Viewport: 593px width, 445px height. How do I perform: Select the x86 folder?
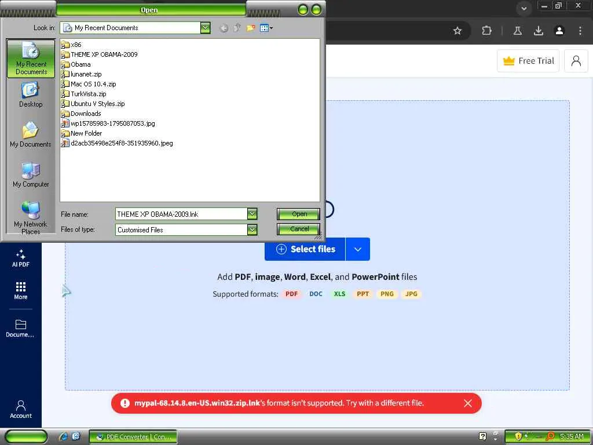71,45
